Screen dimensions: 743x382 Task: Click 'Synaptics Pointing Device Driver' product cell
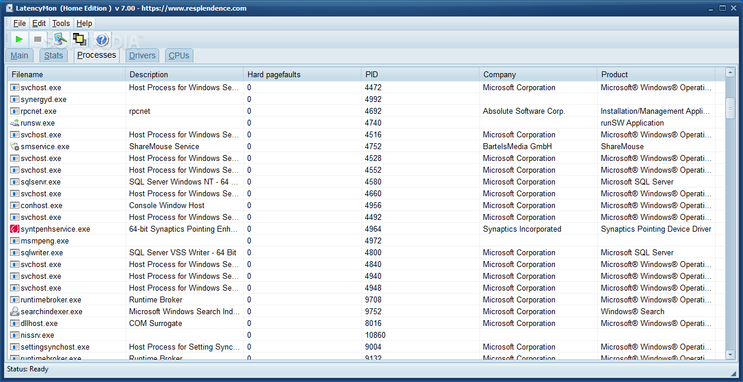[656, 229]
